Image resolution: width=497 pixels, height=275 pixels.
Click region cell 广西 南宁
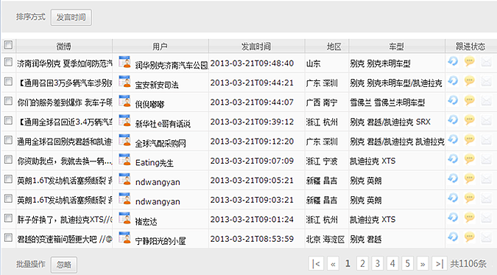tap(322, 103)
